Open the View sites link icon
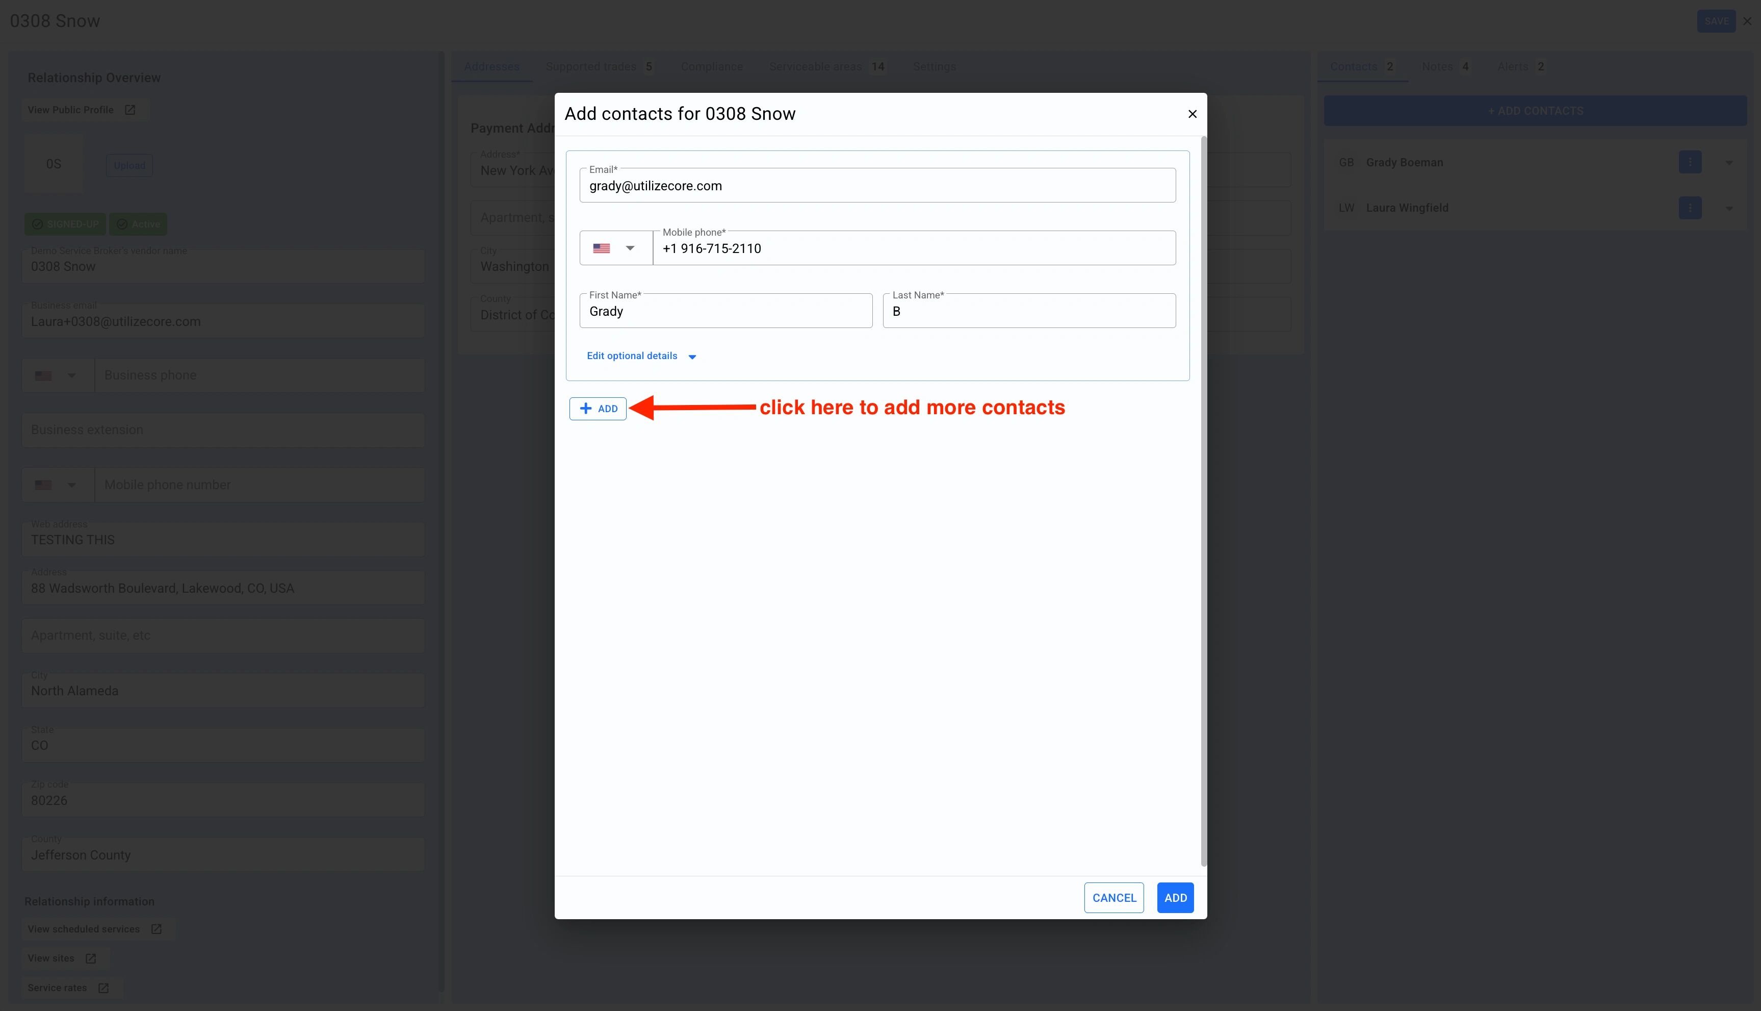The height and width of the screenshot is (1011, 1761). [x=91, y=958]
